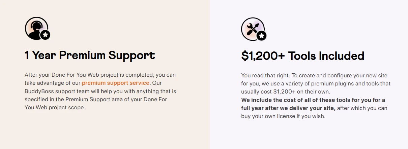Click the bold 'We include the cost' sentence
This screenshot has height=149, width=408.
click(x=313, y=104)
